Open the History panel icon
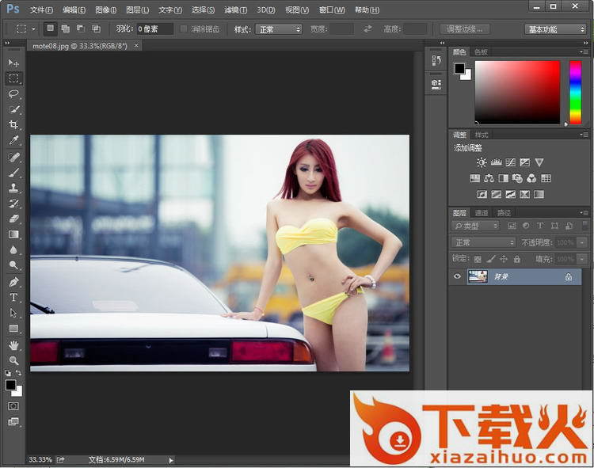 (x=436, y=61)
